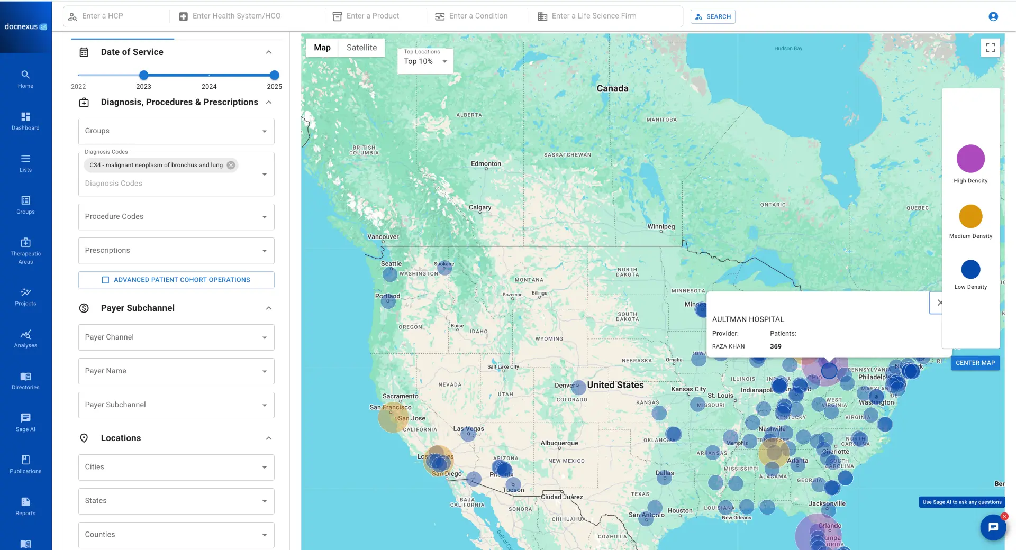Select the Map view tab

pyautogui.click(x=322, y=48)
